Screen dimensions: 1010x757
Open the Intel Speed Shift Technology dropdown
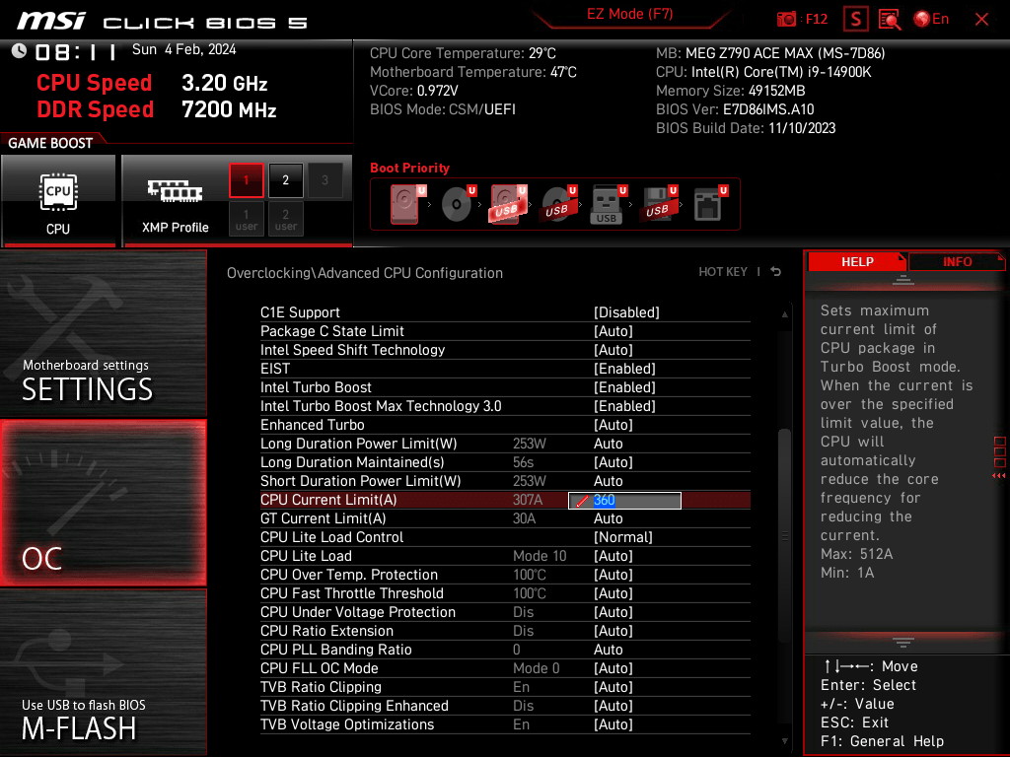coord(613,350)
